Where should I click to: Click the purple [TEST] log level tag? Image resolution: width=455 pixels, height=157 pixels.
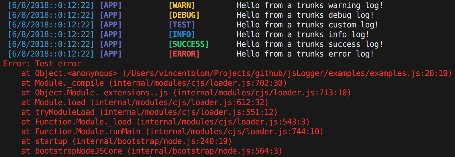[x=182, y=25]
